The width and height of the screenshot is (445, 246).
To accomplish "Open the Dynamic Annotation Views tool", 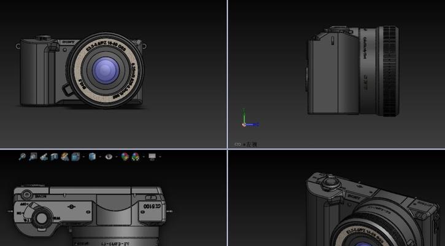I will [x=64, y=157].
